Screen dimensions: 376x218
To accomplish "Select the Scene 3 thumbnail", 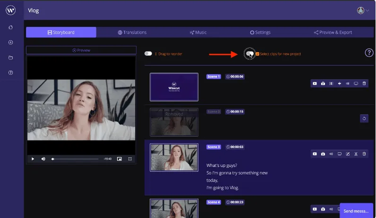I will 174,157.
